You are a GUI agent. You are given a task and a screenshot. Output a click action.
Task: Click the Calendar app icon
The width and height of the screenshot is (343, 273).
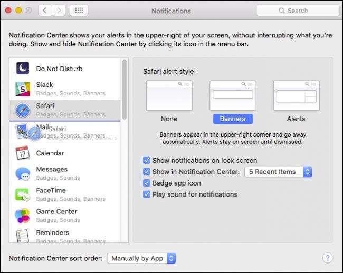click(x=23, y=153)
